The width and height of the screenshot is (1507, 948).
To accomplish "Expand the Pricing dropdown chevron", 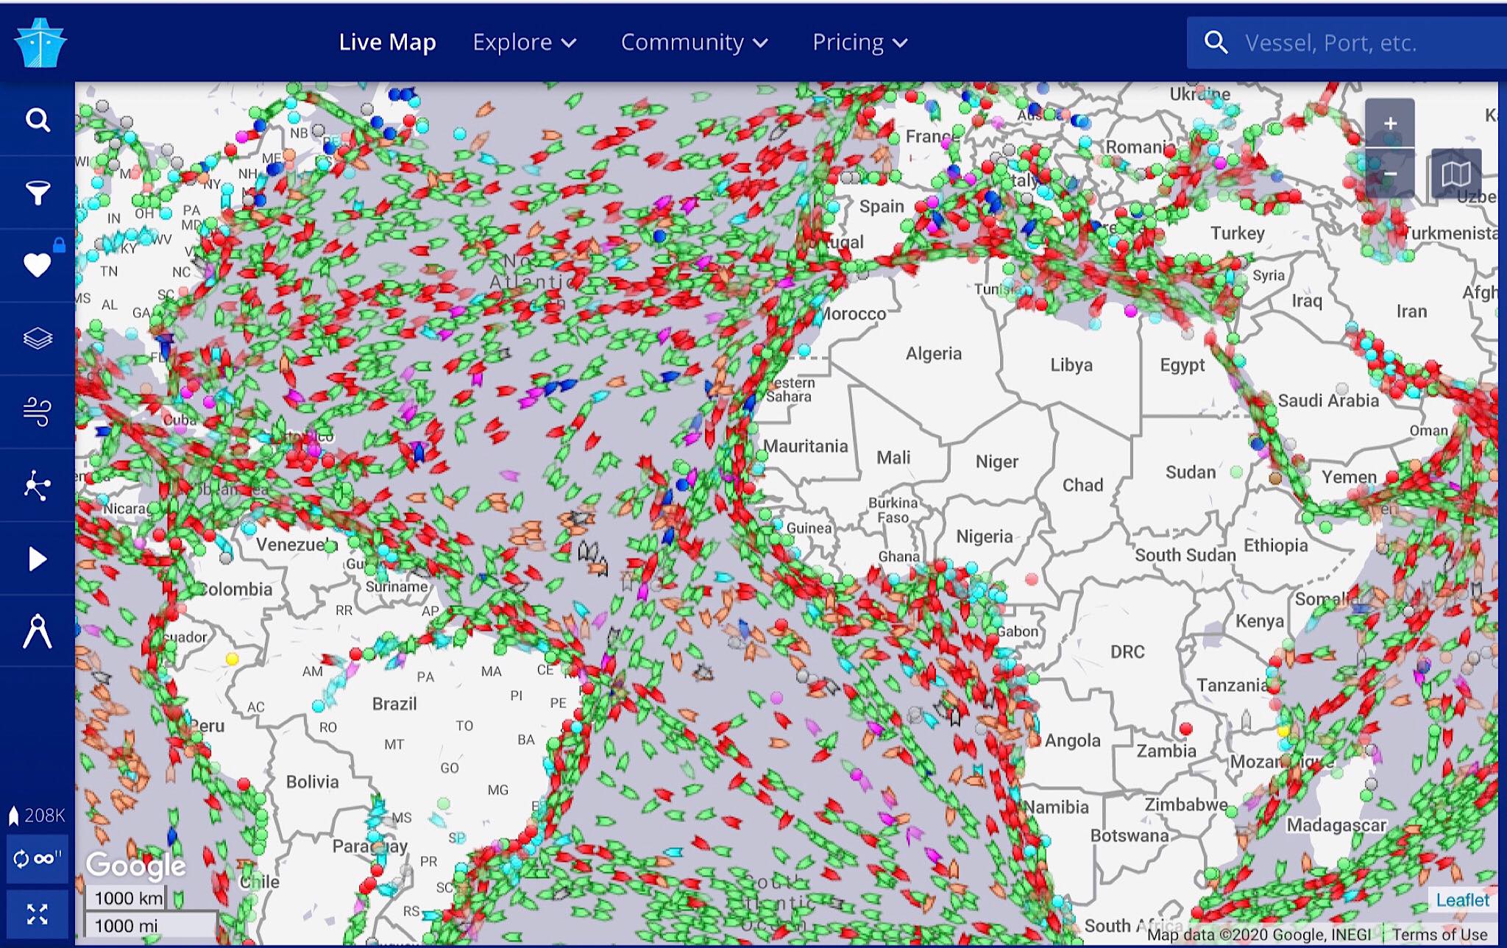I will tap(900, 43).
